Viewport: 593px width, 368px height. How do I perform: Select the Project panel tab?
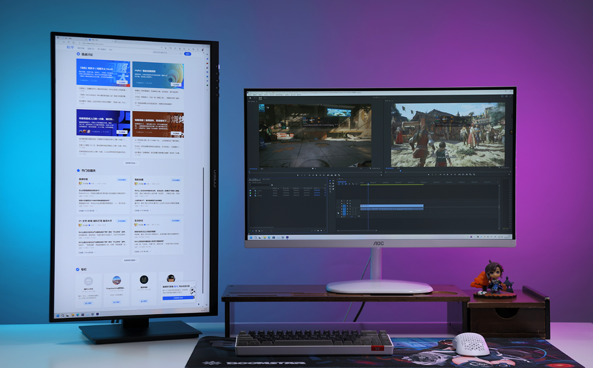(x=255, y=179)
